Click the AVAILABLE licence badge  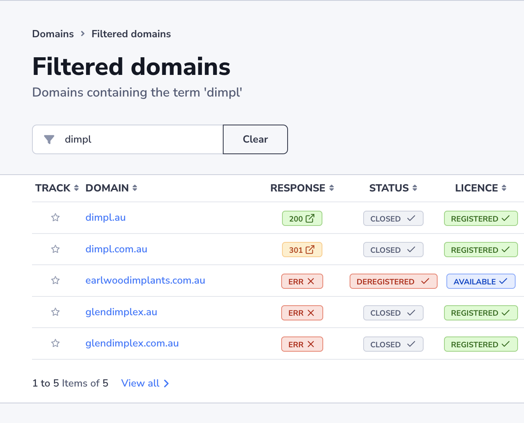click(x=480, y=282)
